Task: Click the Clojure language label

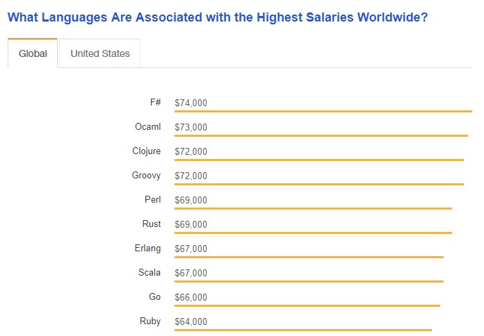Action: 146,151
